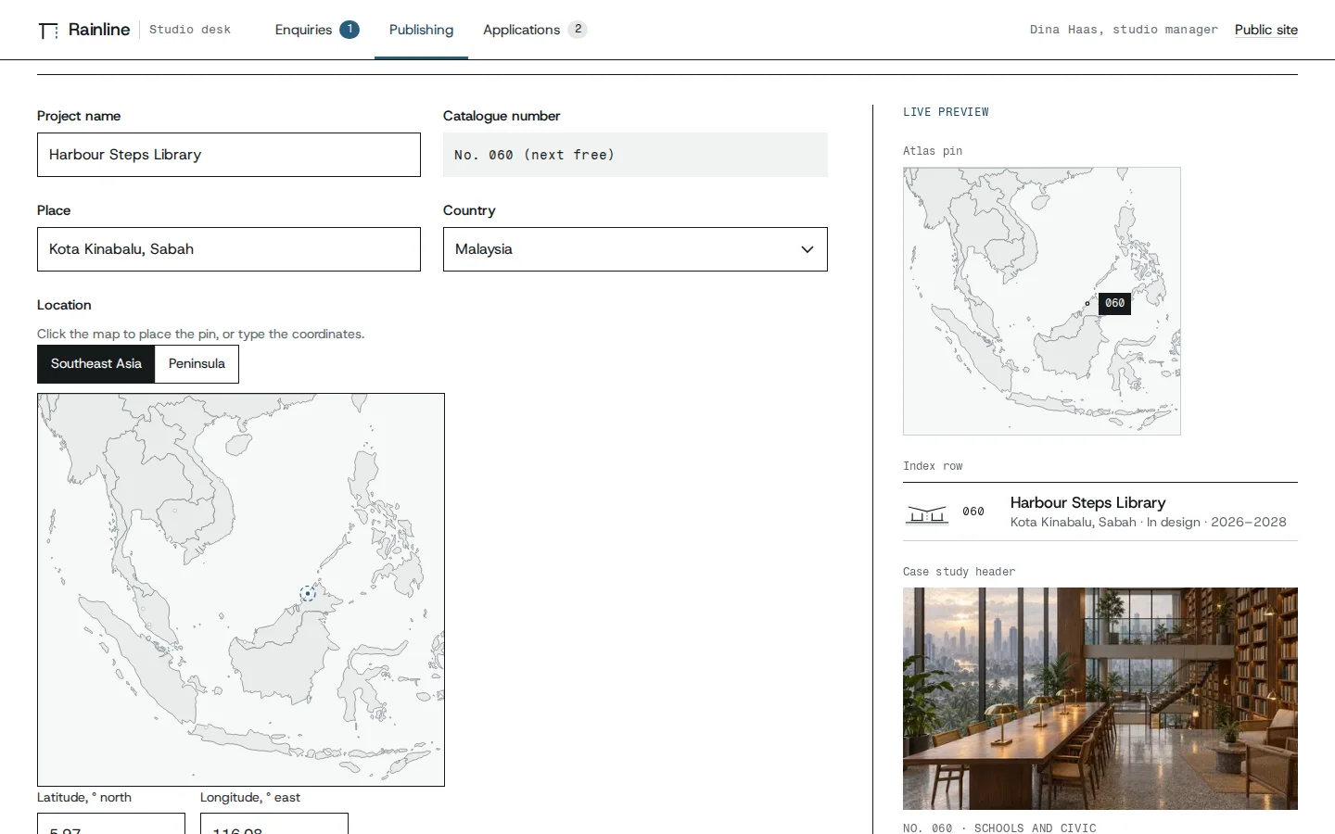This screenshot has height=834, width=1335.
Task: Click the 'Studio desk' label
Action: 190,30
